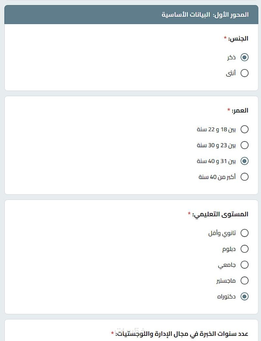Select the جامعي education option
Image resolution: width=261 pixels, height=341 pixels.
pos(244,265)
